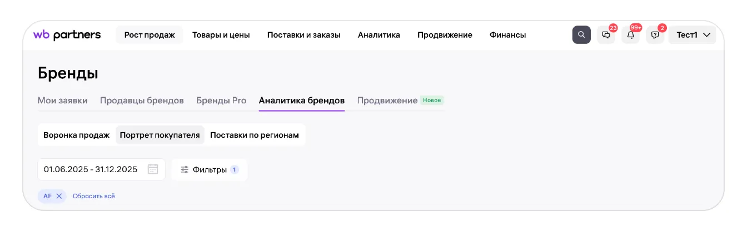Open the Поставки и заказы menu
747x231 pixels.
coord(303,35)
